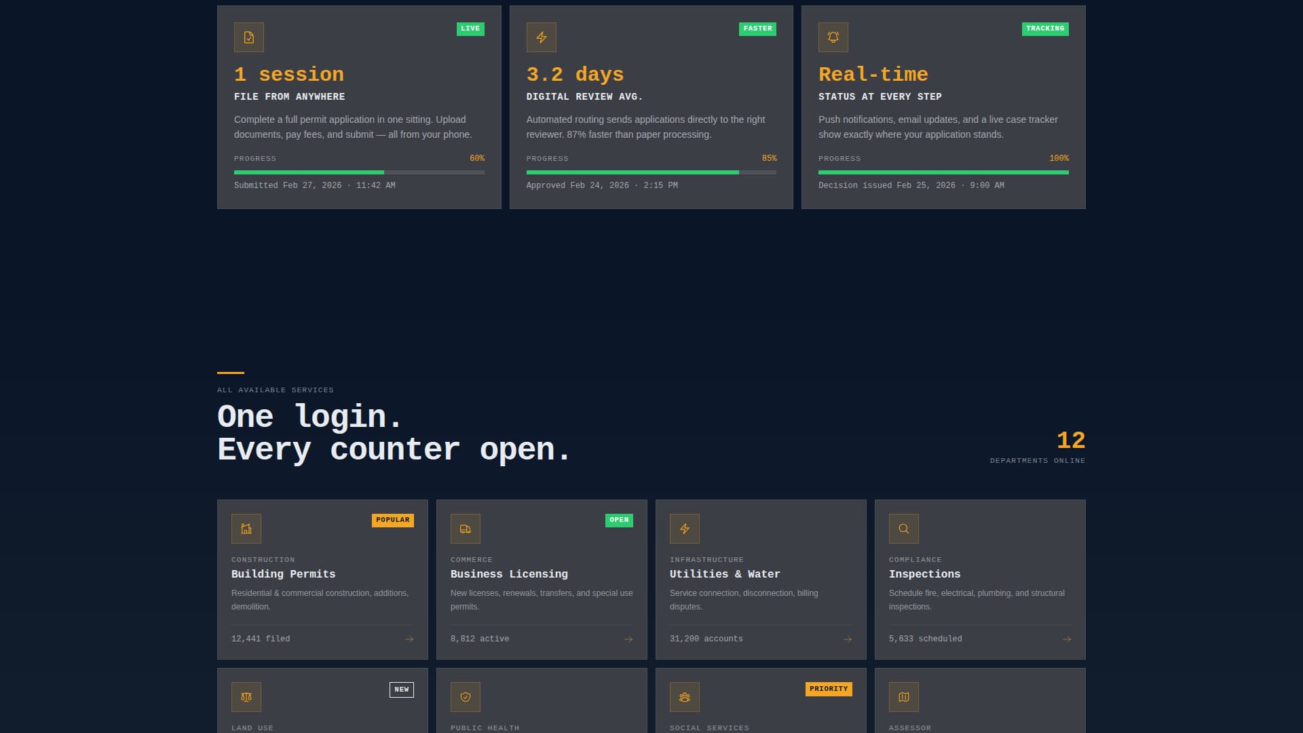Open Inspections via its arrow
Screen dimensions: 1303x733
point(1067,639)
